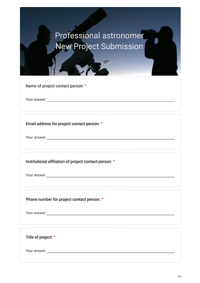
Task: Click the red asterisk beside the name question
Action: point(85,85)
